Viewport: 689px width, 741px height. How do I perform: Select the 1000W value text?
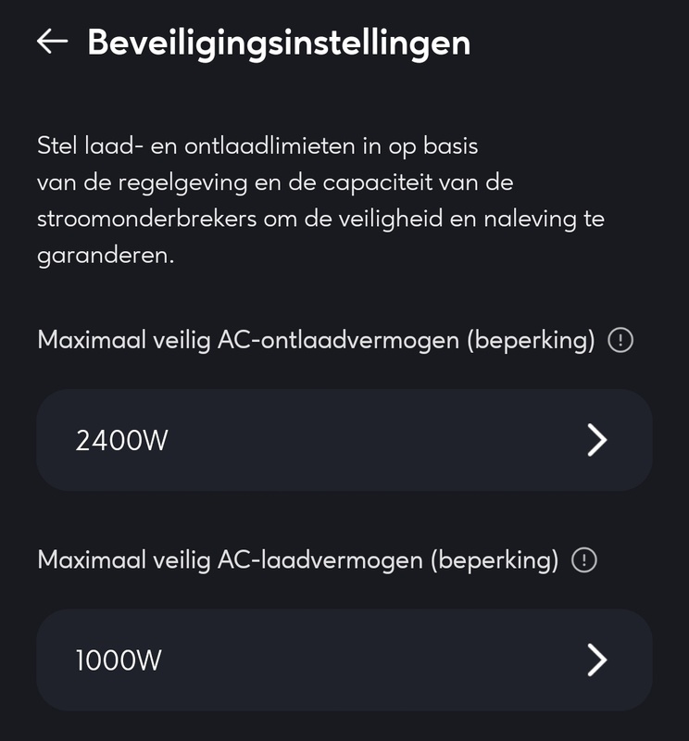[119, 660]
